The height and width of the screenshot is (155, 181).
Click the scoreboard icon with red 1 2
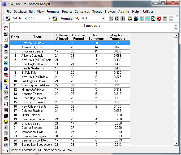pyautogui.click(x=6, y=28)
